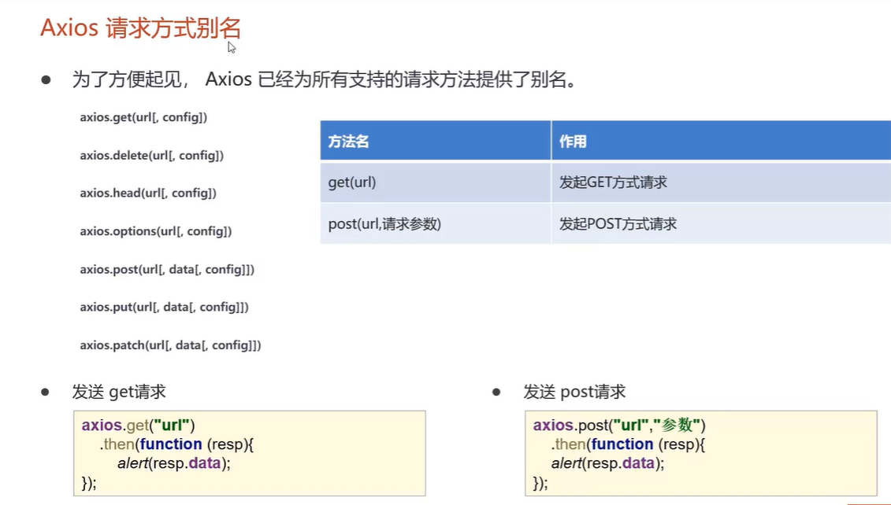The image size is (891, 505).
Task: Click the code line 'axios.get("url")'
Action: tap(138, 426)
